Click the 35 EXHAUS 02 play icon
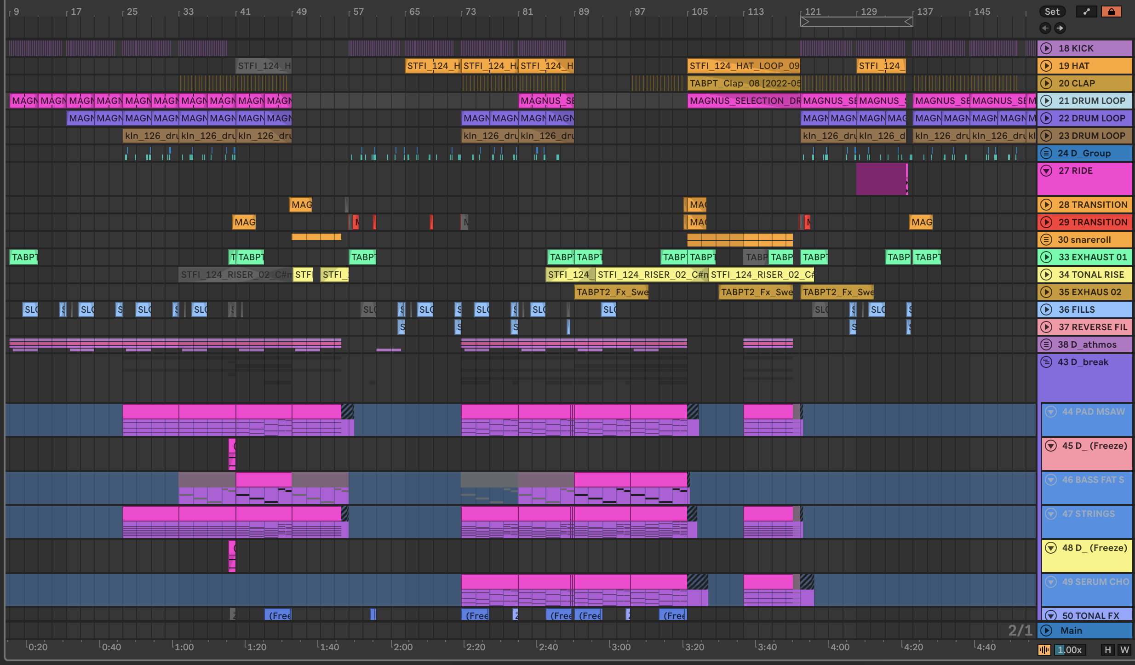 (x=1046, y=292)
